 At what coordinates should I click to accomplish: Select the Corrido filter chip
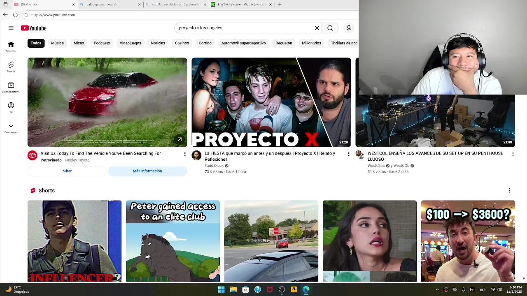point(205,43)
